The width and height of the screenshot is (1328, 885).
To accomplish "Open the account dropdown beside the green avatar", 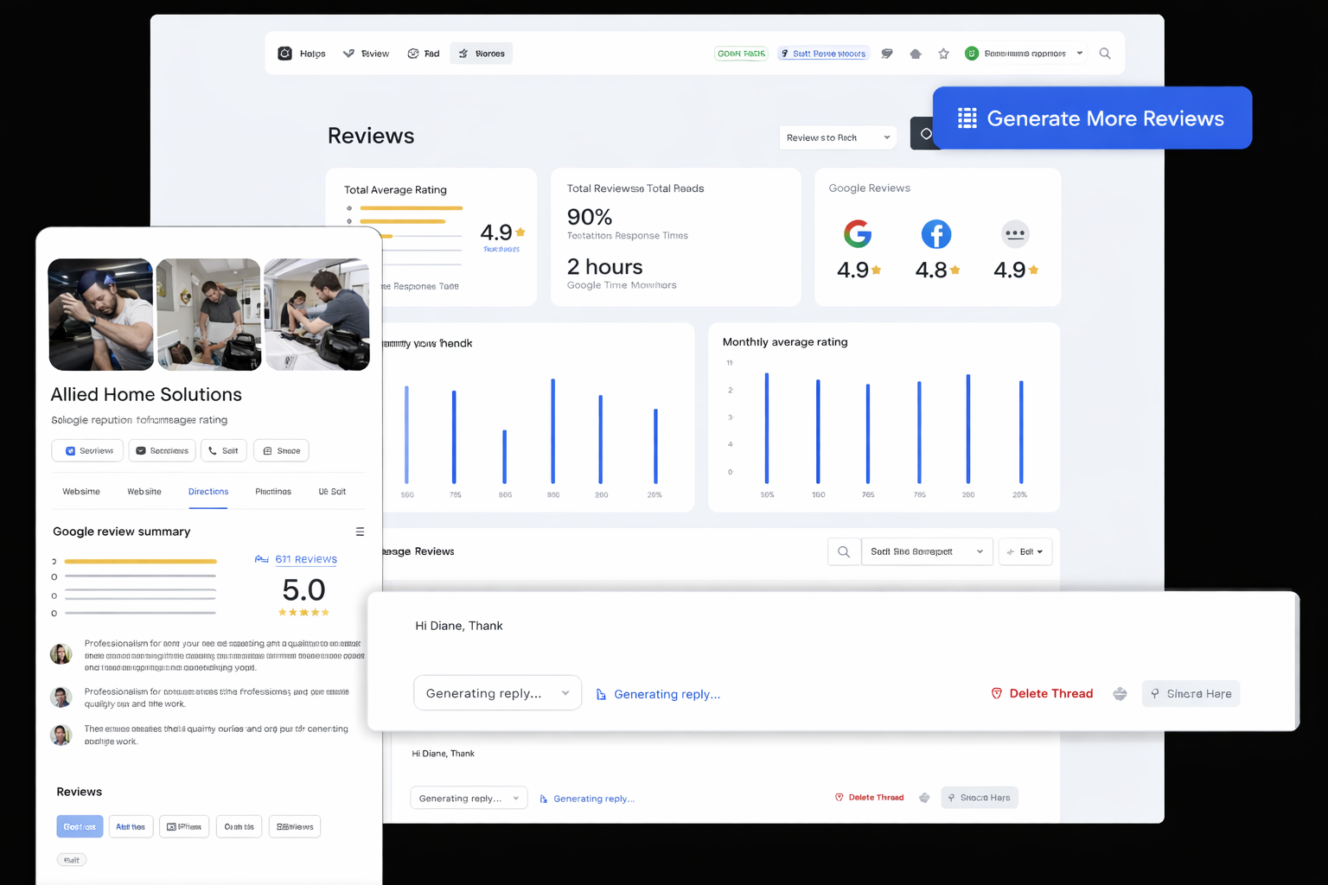I will 1025,54.
